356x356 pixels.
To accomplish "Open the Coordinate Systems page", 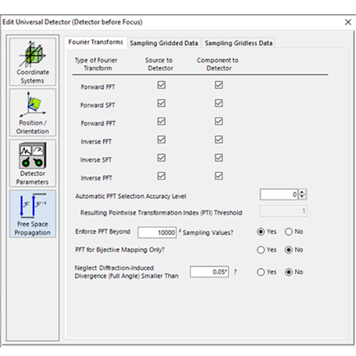I will coord(33,62).
